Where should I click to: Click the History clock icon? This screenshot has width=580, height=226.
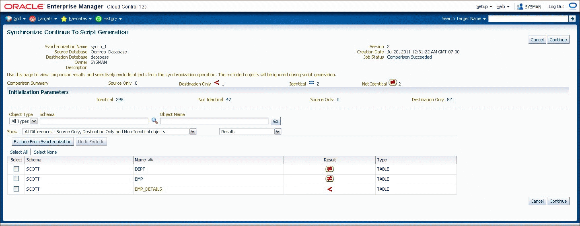pyautogui.click(x=99, y=18)
